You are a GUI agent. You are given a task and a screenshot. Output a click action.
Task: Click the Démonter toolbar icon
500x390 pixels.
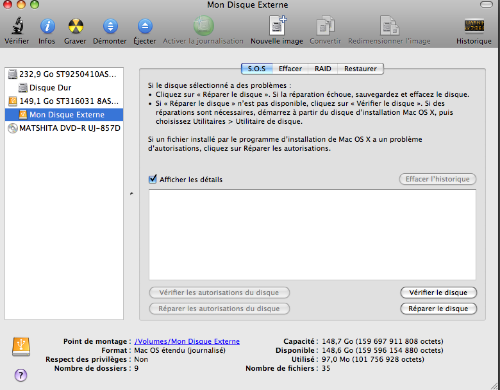[x=110, y=26]
